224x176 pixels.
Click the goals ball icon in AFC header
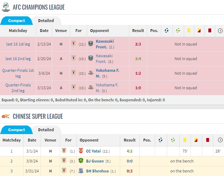click(x=166, y=31)
